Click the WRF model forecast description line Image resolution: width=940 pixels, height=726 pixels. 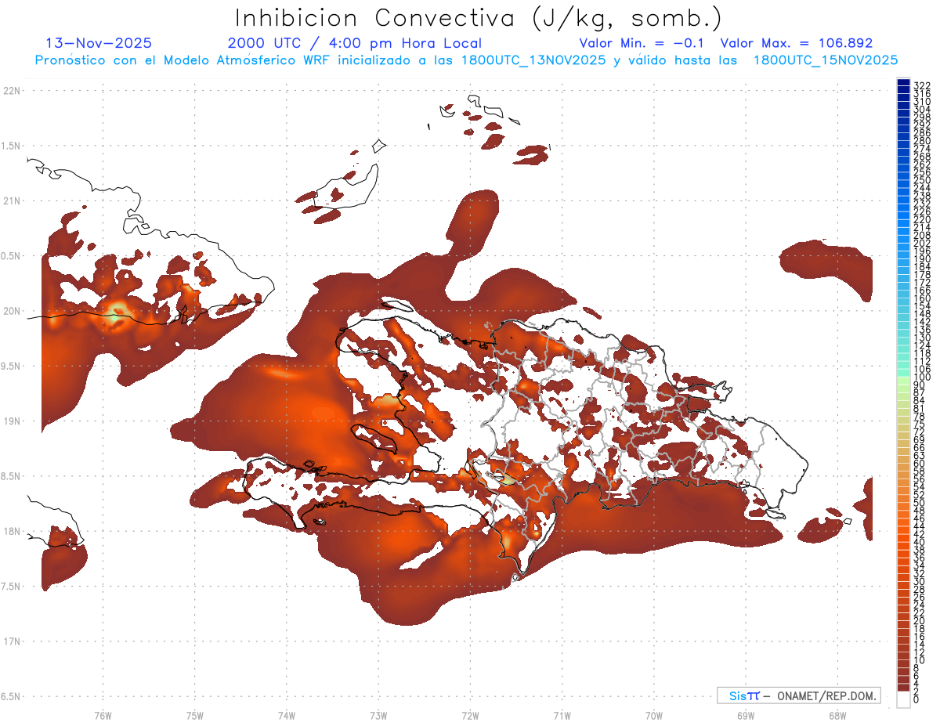466,60
